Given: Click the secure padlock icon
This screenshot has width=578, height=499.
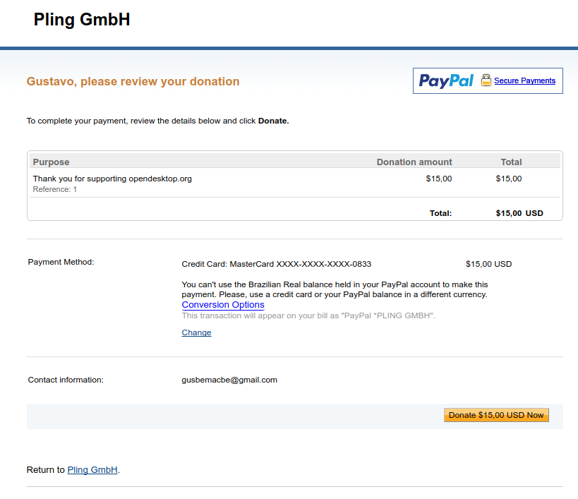Looking at the screenshot, I should click(486, 80).
